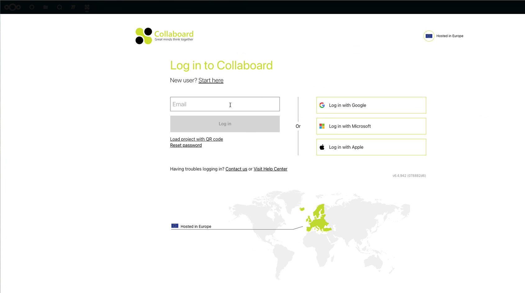525x293 pixels.
Task: Open the Dashboard circle icon in the top bar
Action: pyautogui.click(x=31, y=7)
